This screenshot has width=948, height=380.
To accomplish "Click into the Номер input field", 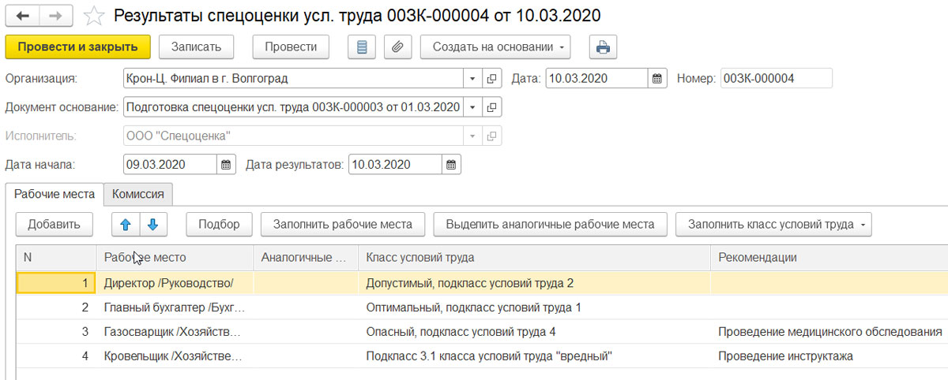I will pyautogui.click(x=776, y=78).
